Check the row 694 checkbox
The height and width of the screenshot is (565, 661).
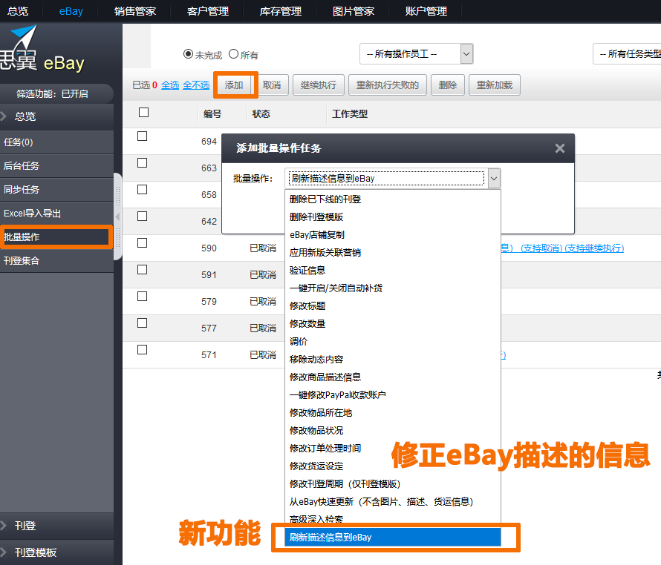click(143, 136)
